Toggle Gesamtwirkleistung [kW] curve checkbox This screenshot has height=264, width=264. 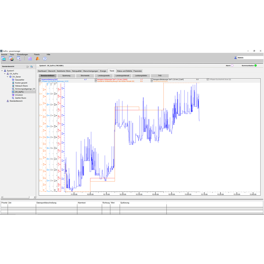pyautogui.click(x=40, y=79)
